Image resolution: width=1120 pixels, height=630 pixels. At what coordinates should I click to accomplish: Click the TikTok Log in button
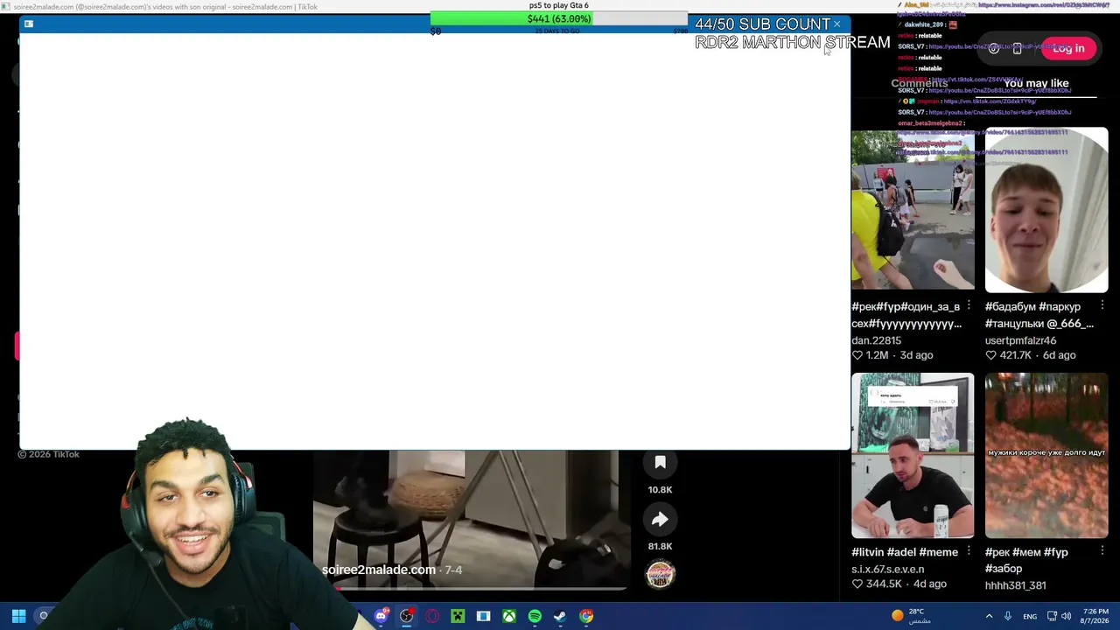pos(1068,49)
